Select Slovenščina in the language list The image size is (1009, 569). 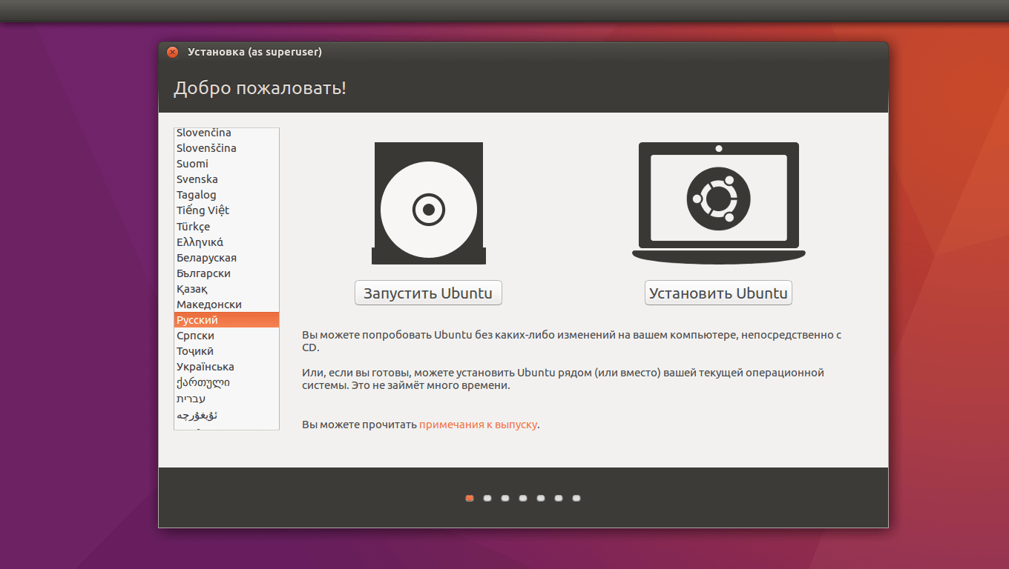coord(226,148)
